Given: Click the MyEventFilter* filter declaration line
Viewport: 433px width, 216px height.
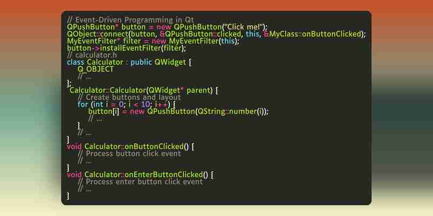Looking at the screenshot, I should 154,41.
